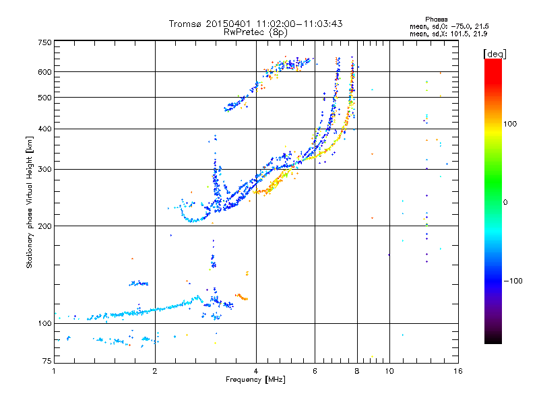Click the x-axis tick label '1'
Screen dimensions: 539x404
54,371
